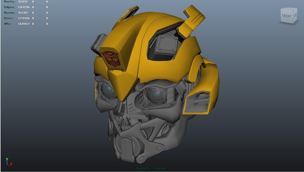Viewport: 304px width, 172px height.
Task: Click the Isolate persp label
Action: click(151, 168)
